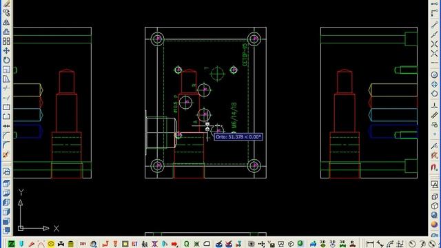Choose the Endpoint object snap
Image resolution: width=441 pixels, height=248 pixels.
(435, 25)
